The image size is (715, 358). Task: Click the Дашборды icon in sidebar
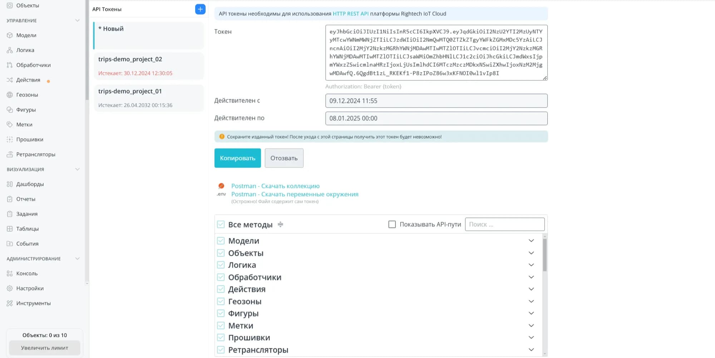[x=10, y=184]
